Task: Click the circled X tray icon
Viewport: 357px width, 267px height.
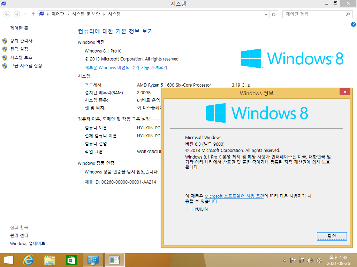Action: 319,260
